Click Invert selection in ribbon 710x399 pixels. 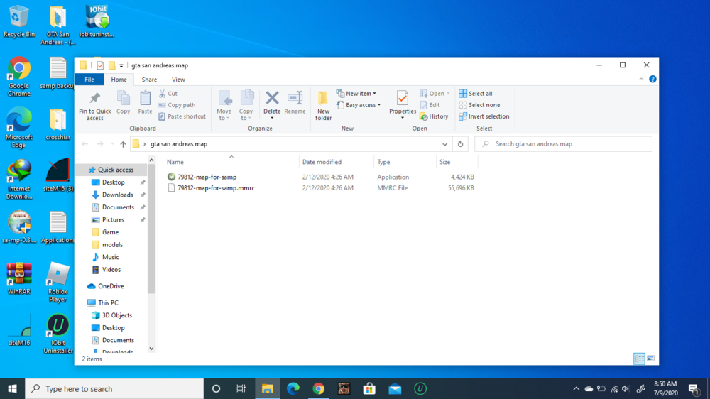[484, 116]
